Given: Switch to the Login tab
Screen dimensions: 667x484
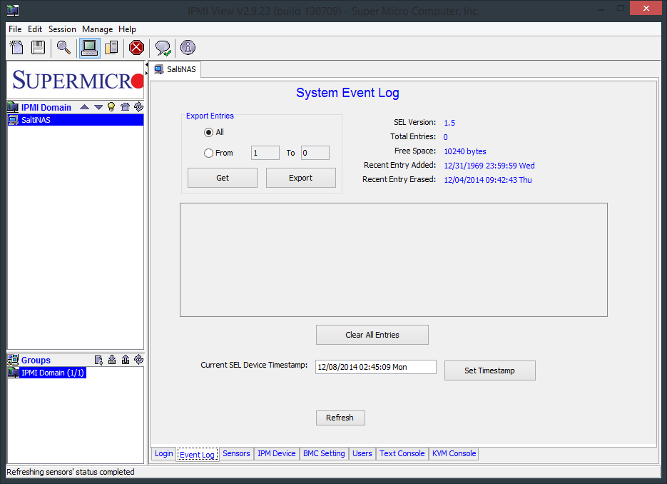Looking at the screenshot, I should pos(164,454).
